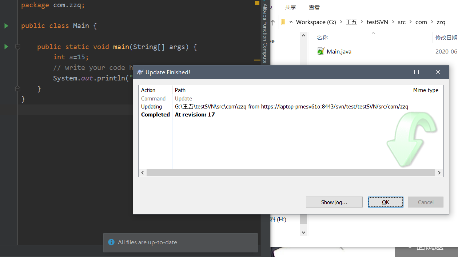This screenshot has height=257, width=458.
Task: Click the 'All files are up-to-date' notification
Action: click(180, 242)
